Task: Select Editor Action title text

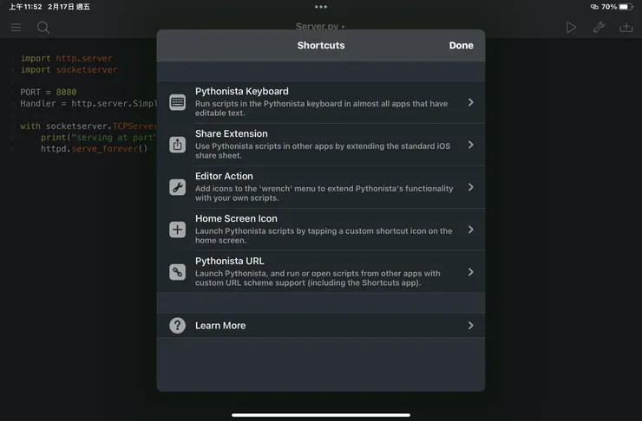Action: pyautogui.click(x=224, y=176)
